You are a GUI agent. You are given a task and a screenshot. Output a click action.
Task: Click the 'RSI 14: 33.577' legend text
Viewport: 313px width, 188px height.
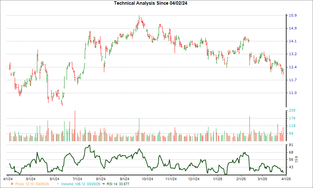(118, 184)
